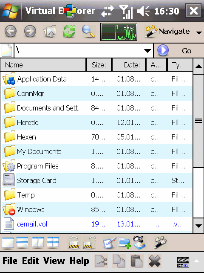Click the Program Files gear folder icon
The height and width of the screenshot is (273, 204).
[9, 166]
